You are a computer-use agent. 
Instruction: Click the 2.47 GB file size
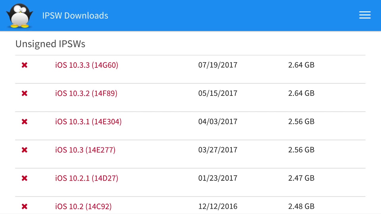301,178
